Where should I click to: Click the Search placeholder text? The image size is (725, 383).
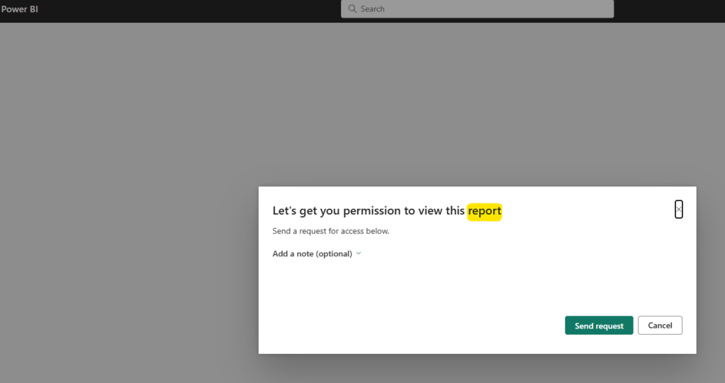(x=373, y=9)
